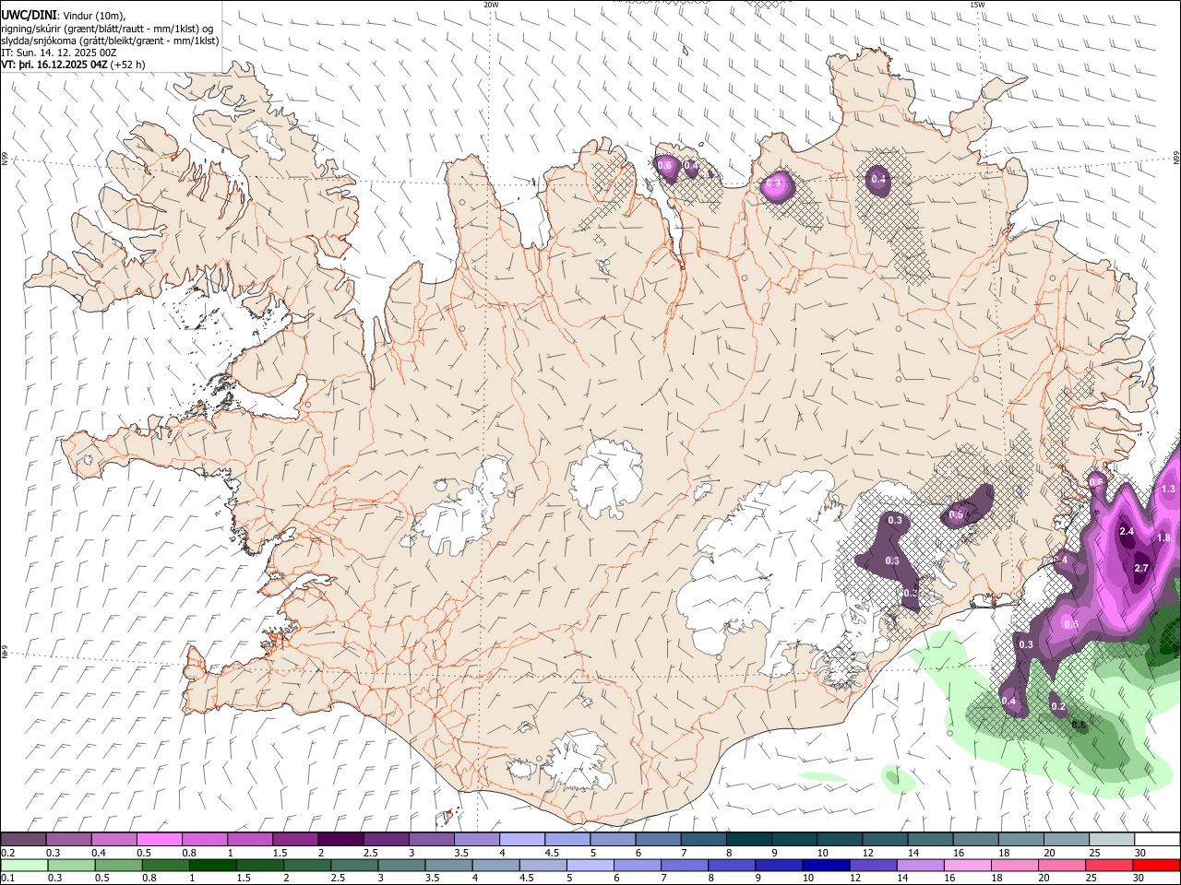This screenshot has width=1181, height=885.
Task: Select lower legend bright red swatch at 30
Action: pos(1157,865)
